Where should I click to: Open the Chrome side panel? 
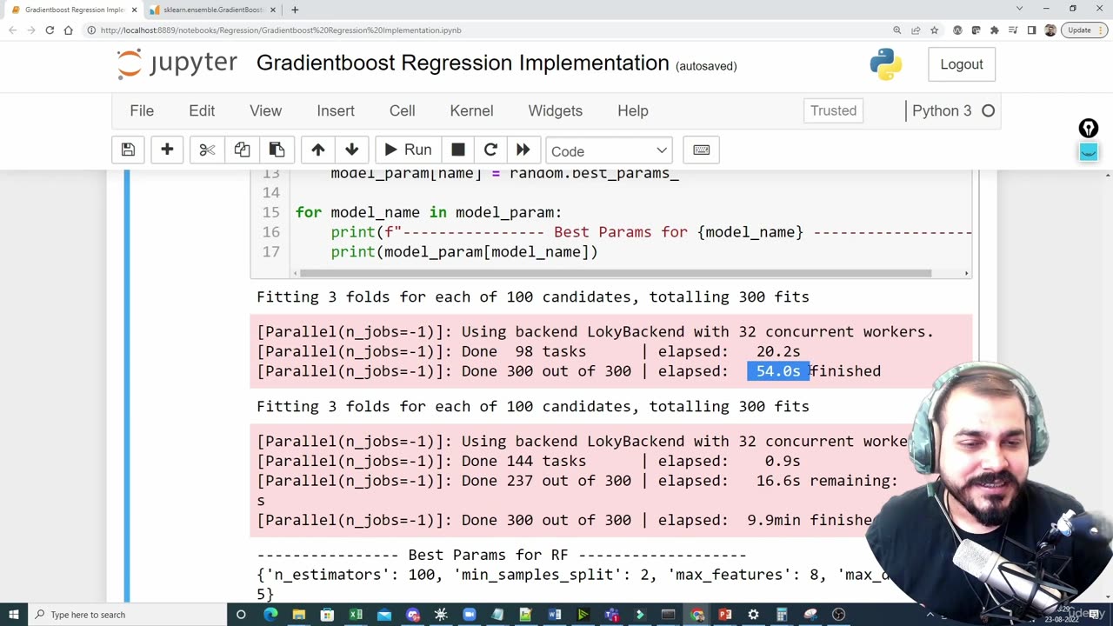(x=1031, y=30)
